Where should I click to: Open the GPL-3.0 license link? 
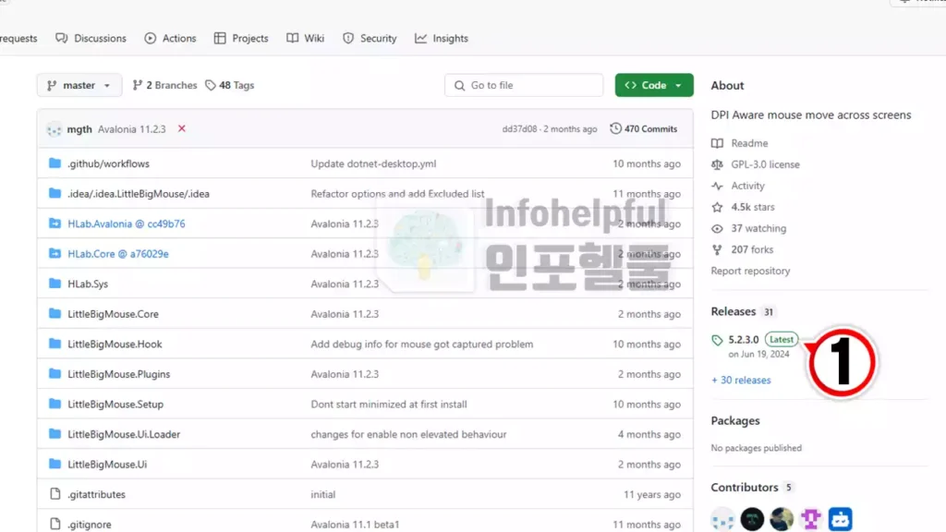(x=765, y=164)
